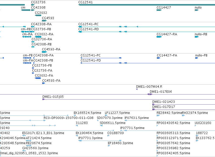This screenshot has height=157, width=215.
Task: Select the DME1-017E06 clone label
Action: coord(161,92)
